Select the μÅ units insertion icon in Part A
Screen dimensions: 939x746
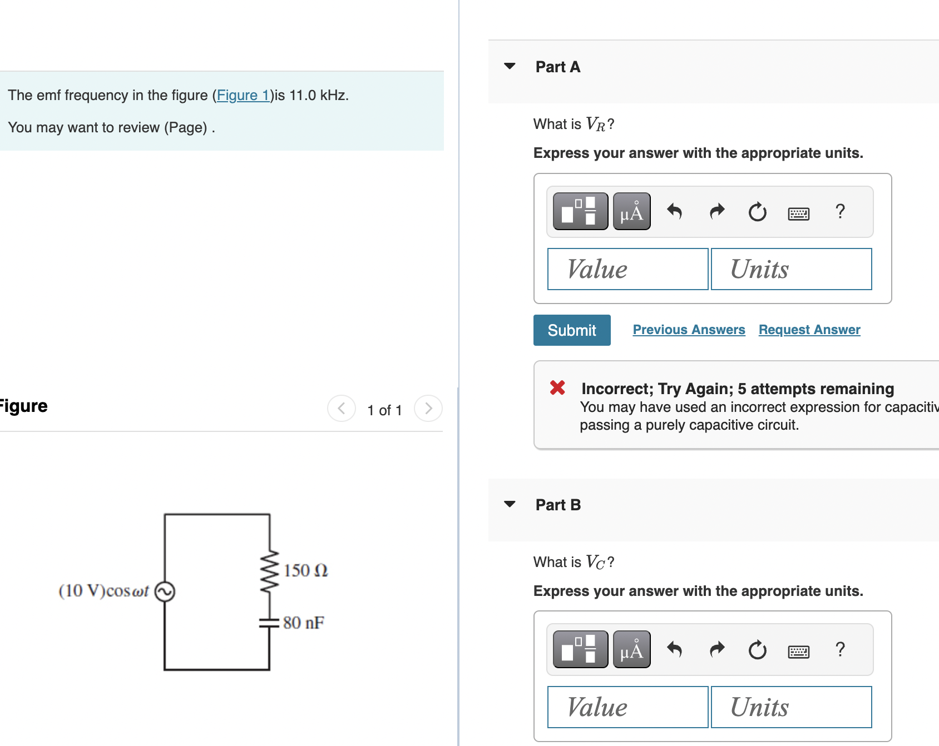[x=631, y=212]
